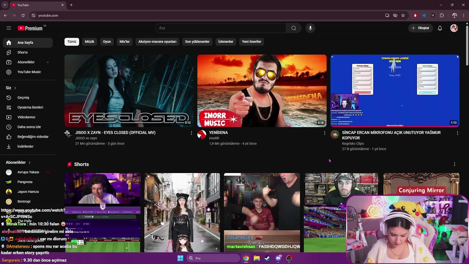
Task: Select the İzlenenler filter chip
Action: click(x=226, y=42)
